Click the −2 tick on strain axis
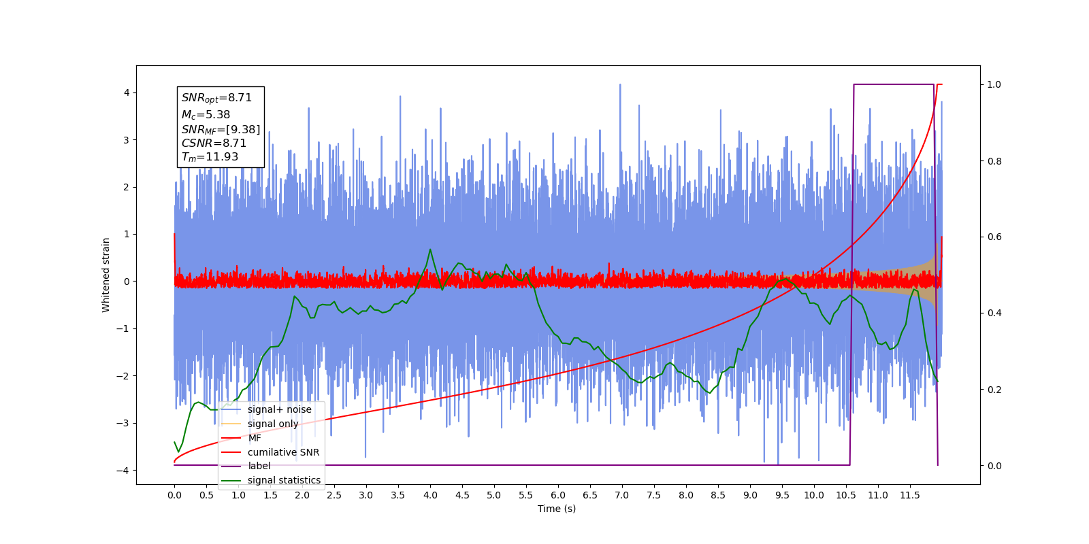This screenshot has width=1089, height=544. click(x=123, y=376)
